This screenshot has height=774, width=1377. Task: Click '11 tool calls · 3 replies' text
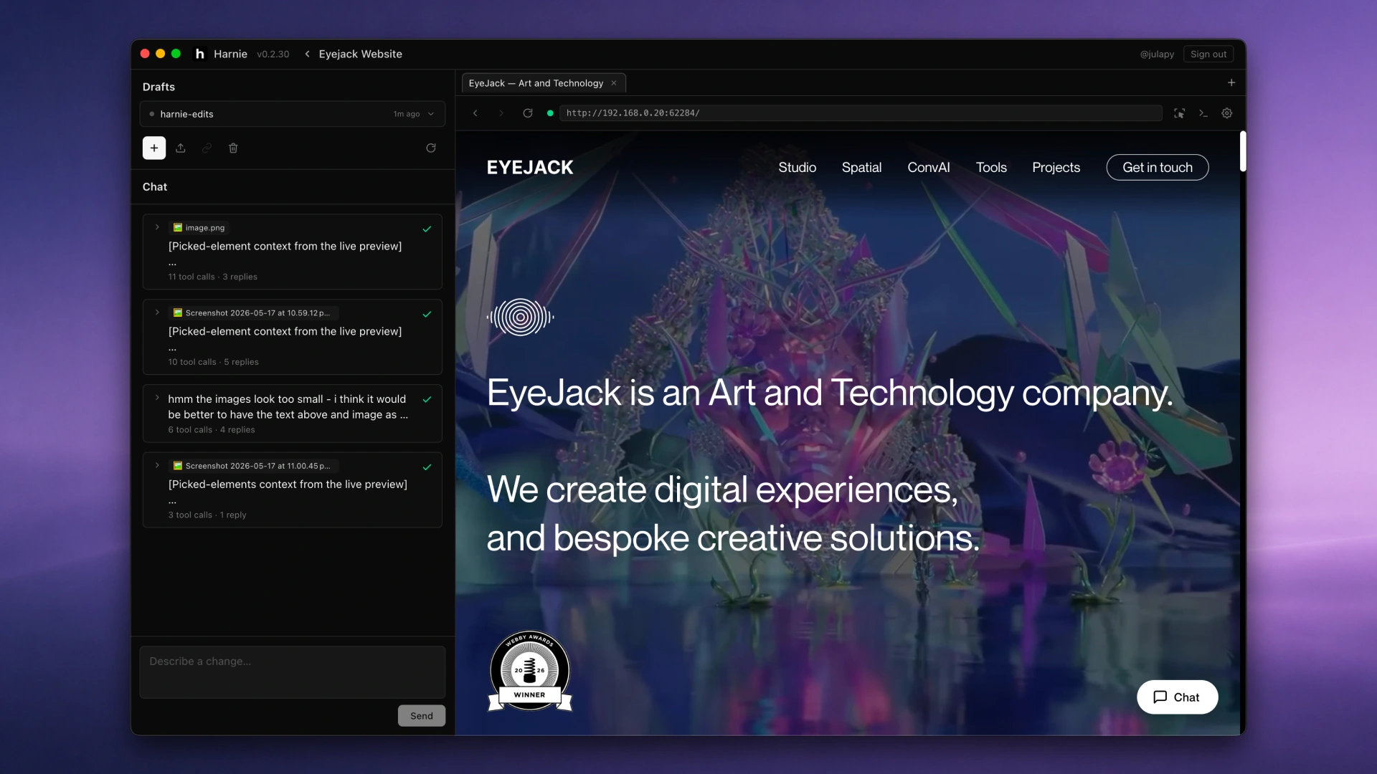(212, 277)
